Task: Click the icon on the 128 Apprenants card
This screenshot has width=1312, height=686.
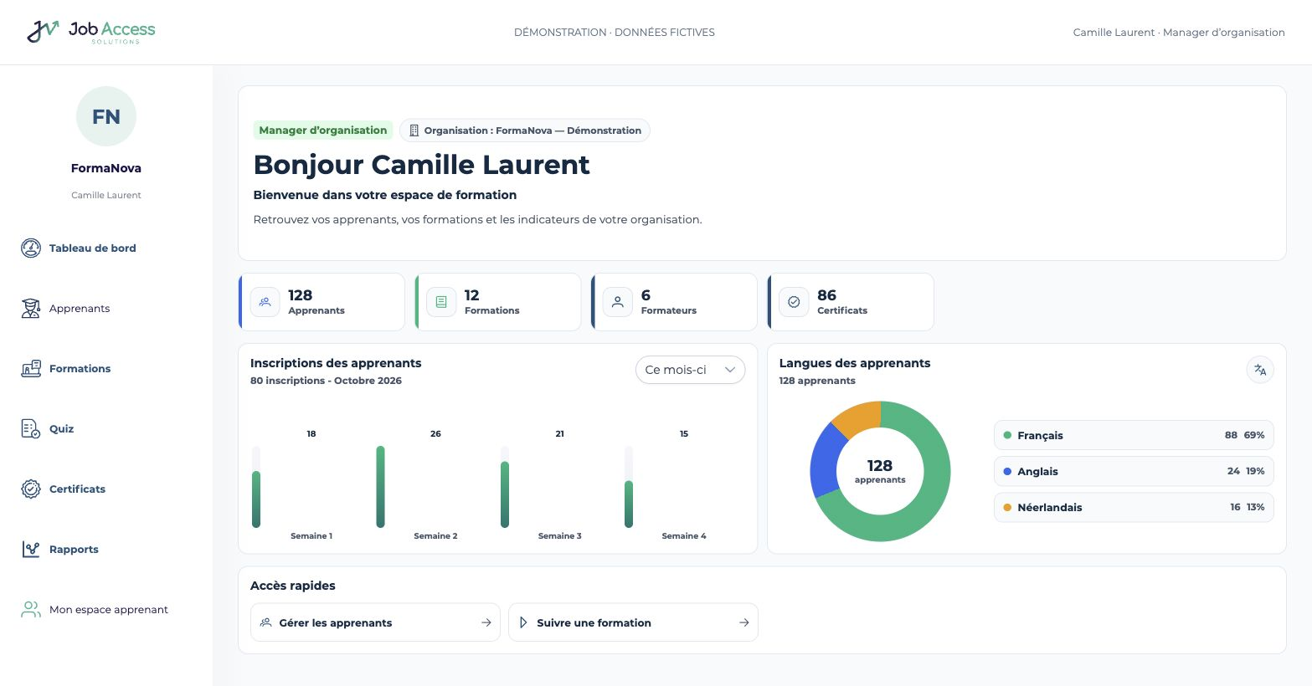Action: coord(265,302)
